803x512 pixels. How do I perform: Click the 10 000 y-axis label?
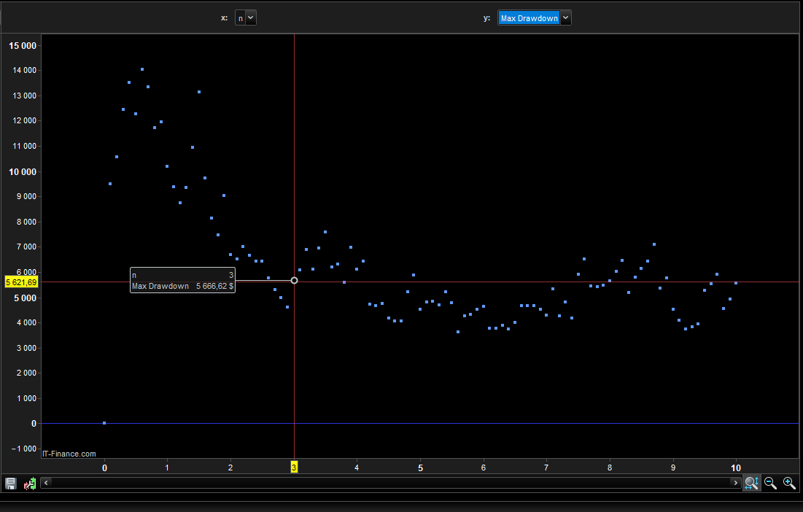click(x=23, y=171)
